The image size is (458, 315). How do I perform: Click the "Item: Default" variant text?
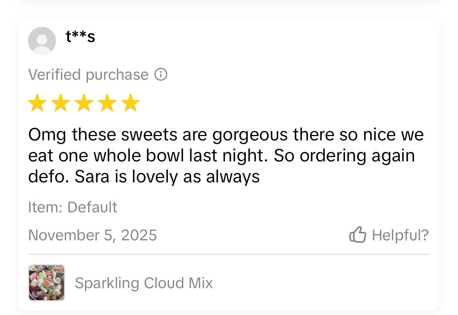point(73,207)
